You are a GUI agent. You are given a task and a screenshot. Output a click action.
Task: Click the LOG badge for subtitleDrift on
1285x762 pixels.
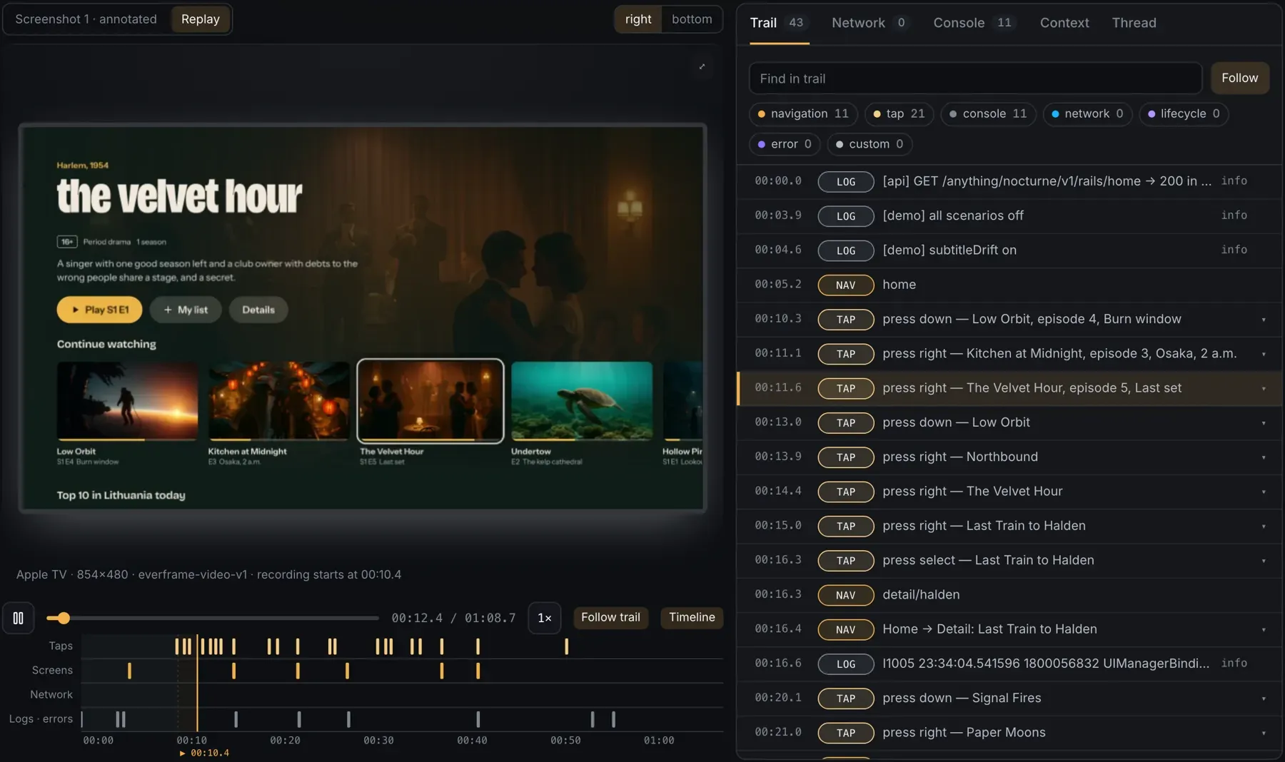point(845,250)
